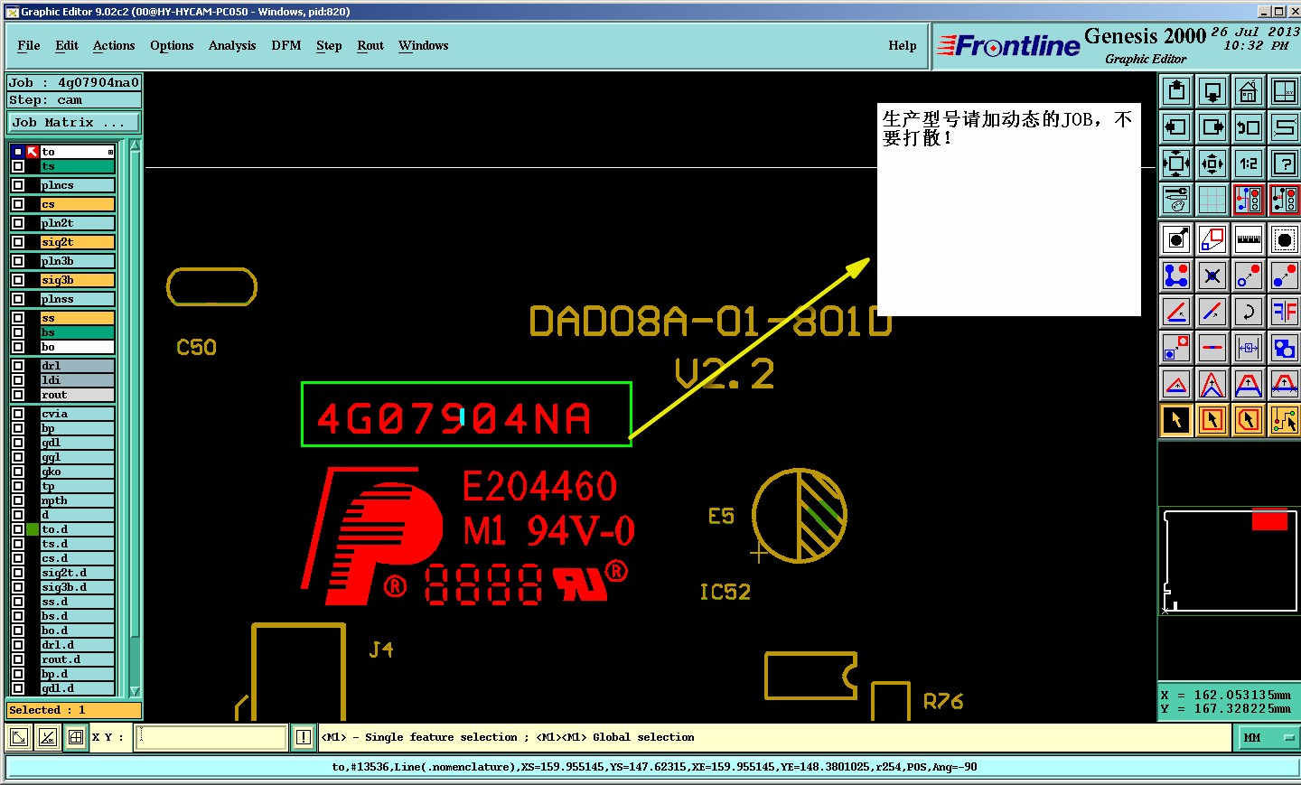
Task: Toggle display checkbox for layer to.d
Action: pos(18,529)
